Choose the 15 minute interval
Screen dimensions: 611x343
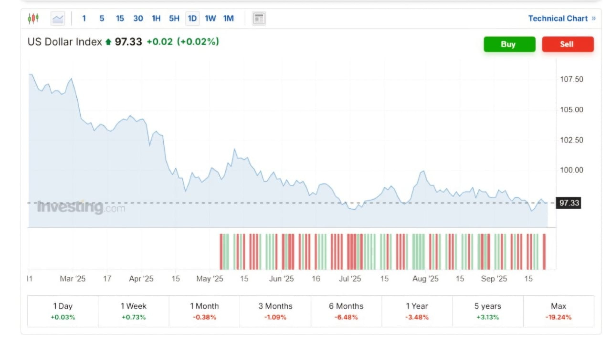120,18
